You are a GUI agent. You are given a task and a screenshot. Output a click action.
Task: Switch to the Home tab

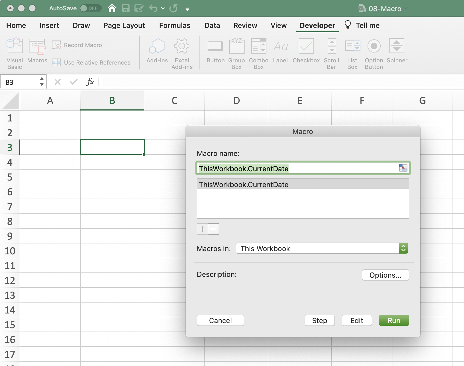point(16,25)
